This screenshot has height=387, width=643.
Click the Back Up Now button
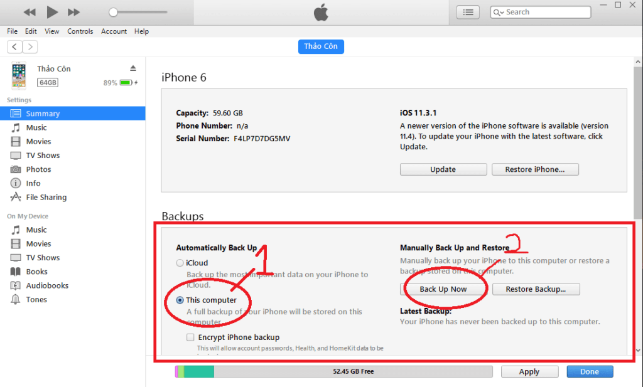(x=443, y=289)
